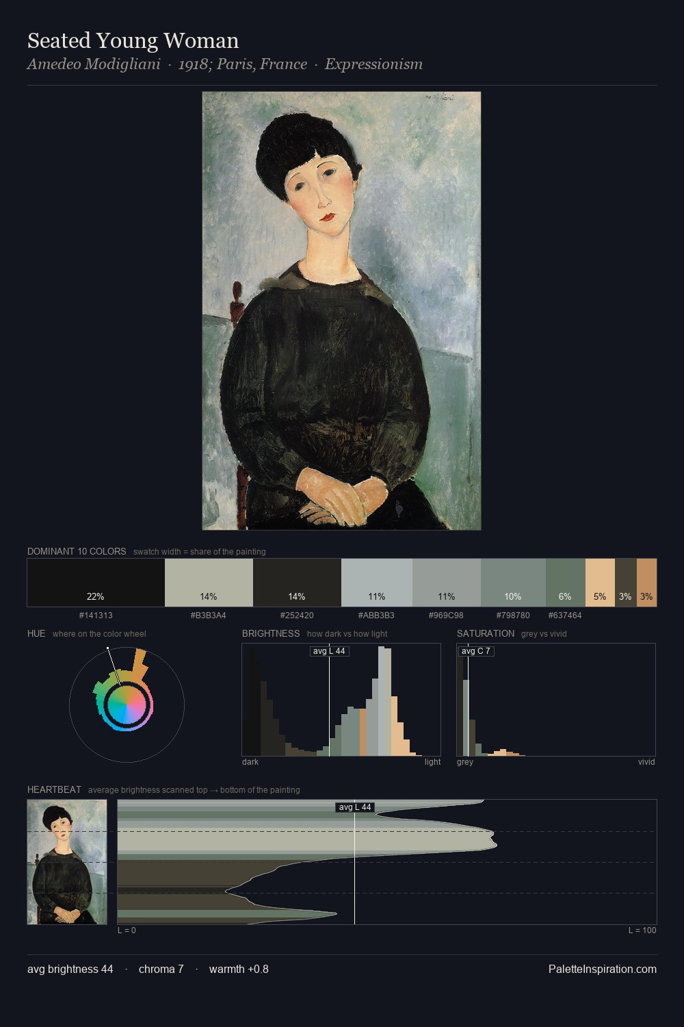
Task: Click 'chroma 7' footer text
Action: point(161,969)
